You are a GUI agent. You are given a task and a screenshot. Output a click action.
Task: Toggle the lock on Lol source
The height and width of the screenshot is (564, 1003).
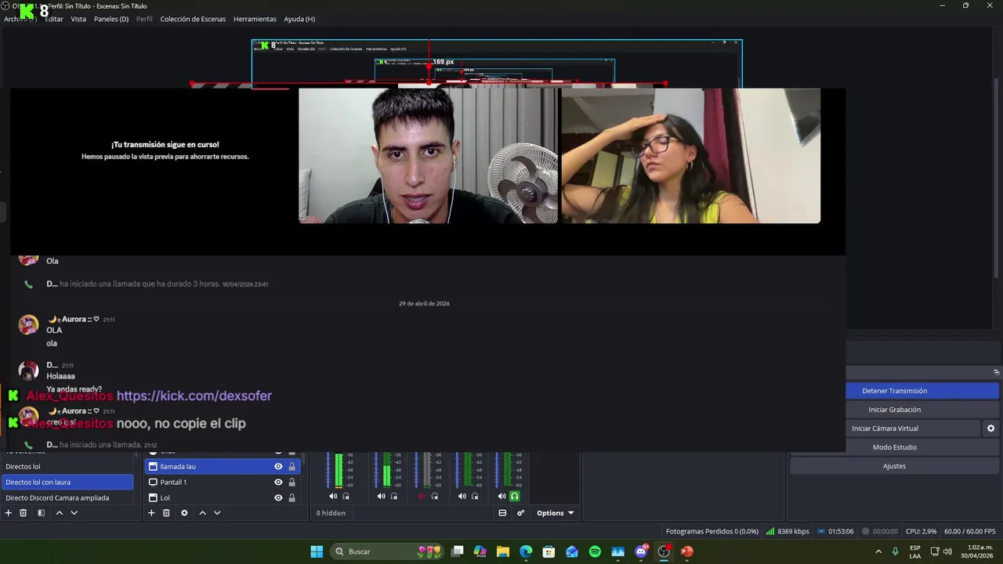pyautogui.click(x=291, y=497)
